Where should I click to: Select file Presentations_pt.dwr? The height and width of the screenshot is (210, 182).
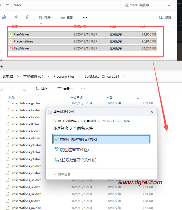click(x=25, y=159)
